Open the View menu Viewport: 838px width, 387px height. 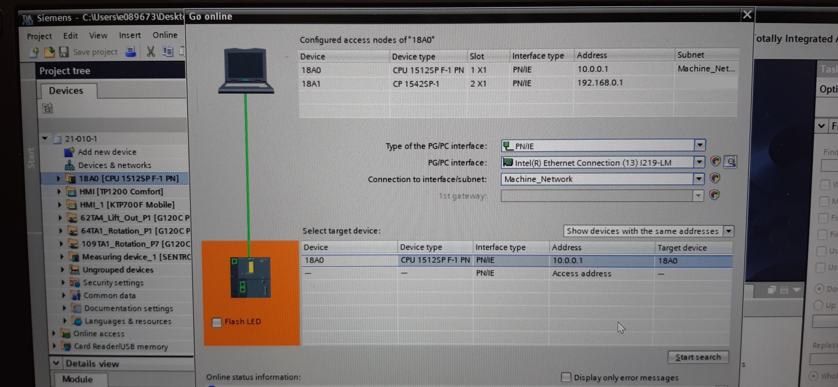click(x=98, y=35)
